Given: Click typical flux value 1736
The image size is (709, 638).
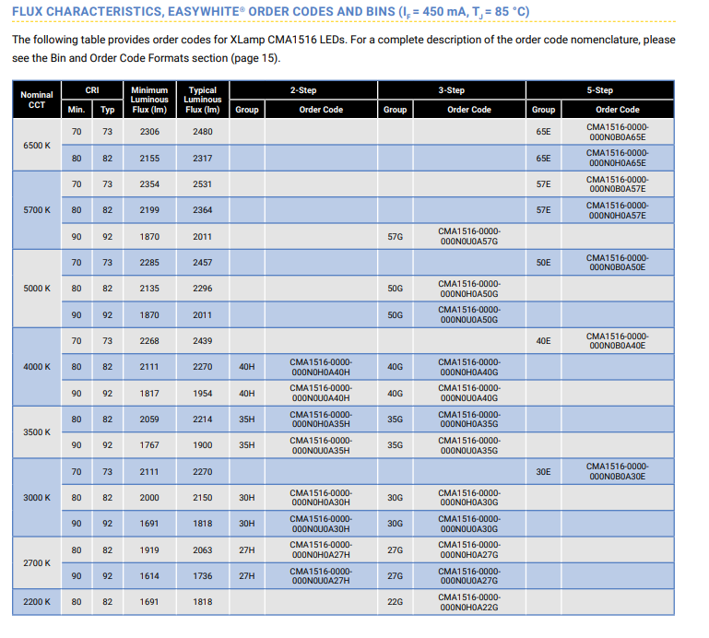Looking at the screenshot, I should (203, 576).
